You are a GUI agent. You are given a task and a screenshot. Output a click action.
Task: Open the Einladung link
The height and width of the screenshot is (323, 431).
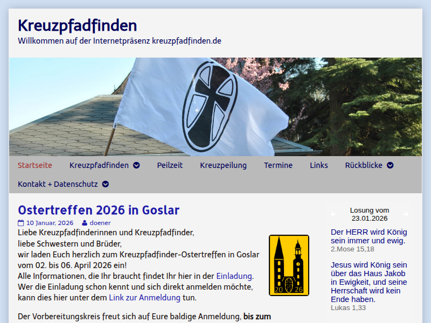234,276
